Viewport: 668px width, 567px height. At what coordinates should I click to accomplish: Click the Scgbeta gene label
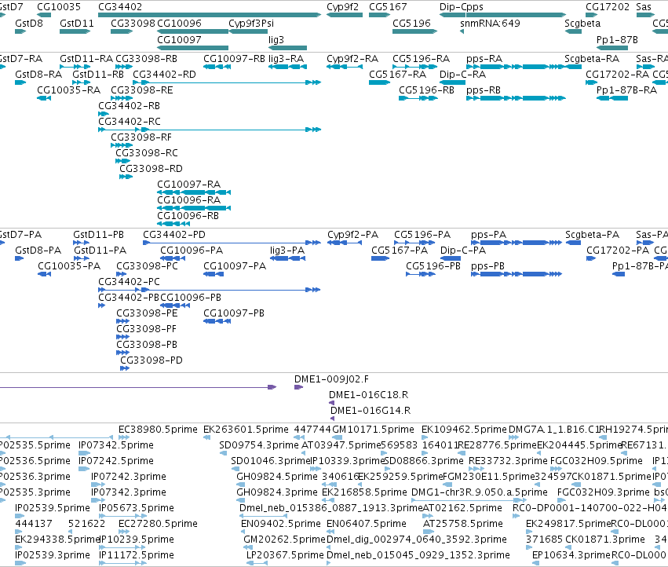tap(582, 23)
